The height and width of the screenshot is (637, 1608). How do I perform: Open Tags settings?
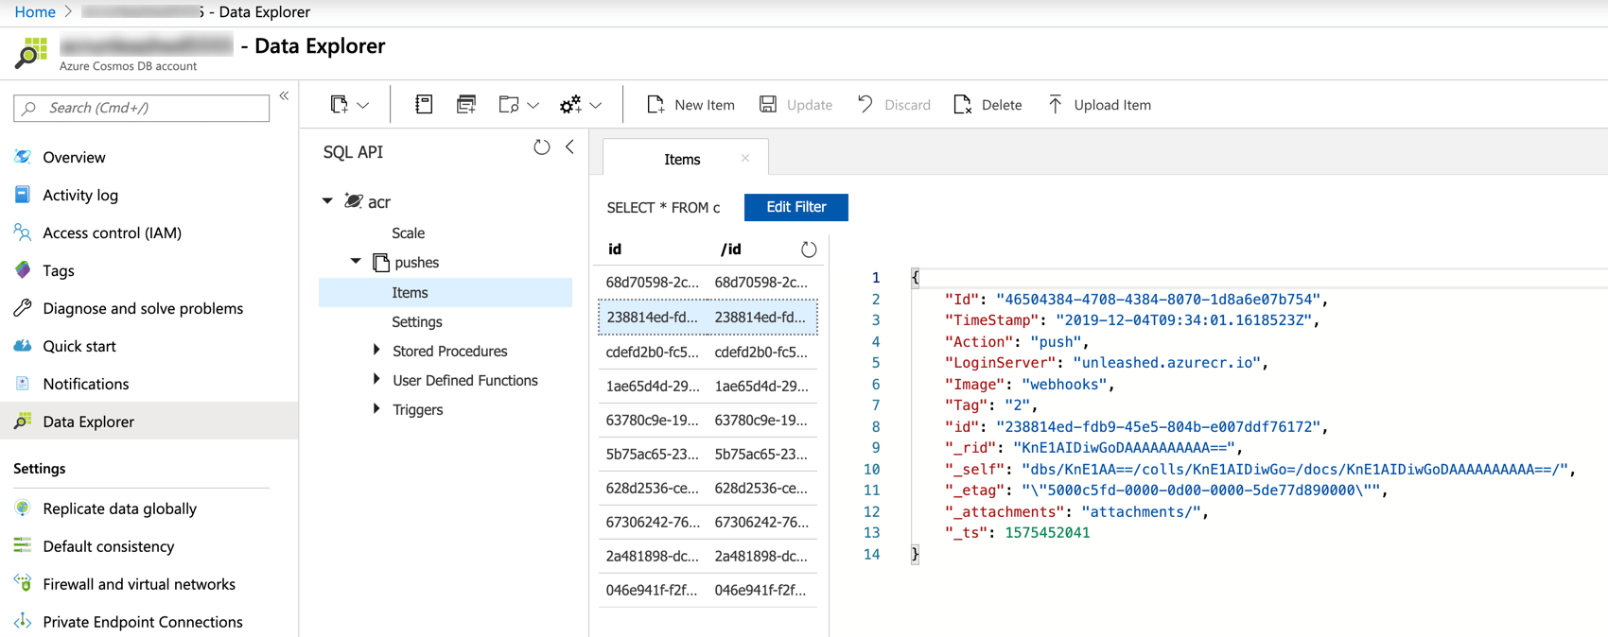click(59, 270)
